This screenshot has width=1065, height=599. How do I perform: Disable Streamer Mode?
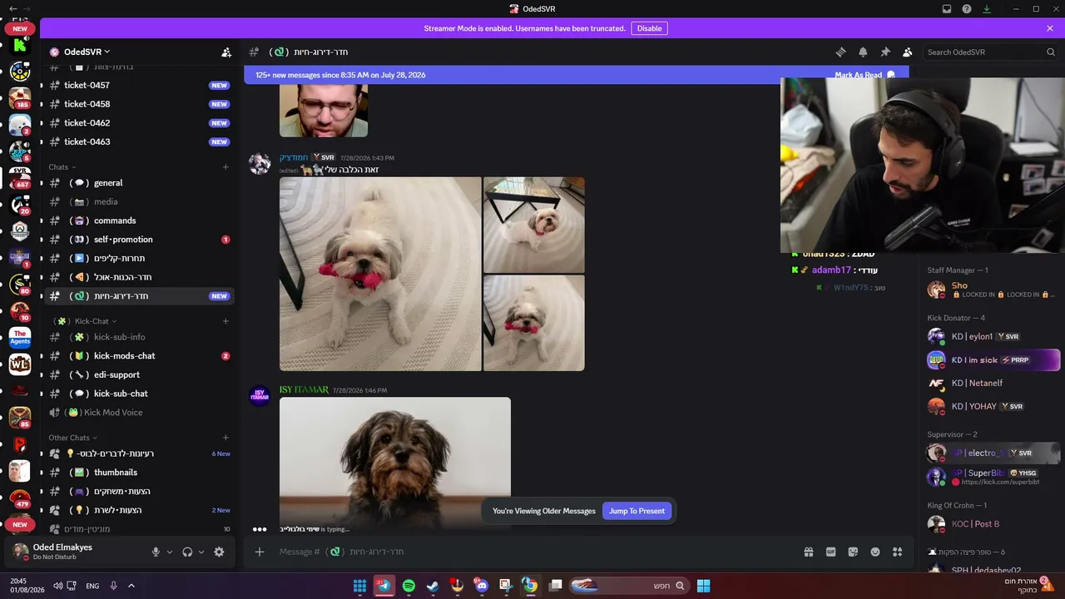click(649, 28)
